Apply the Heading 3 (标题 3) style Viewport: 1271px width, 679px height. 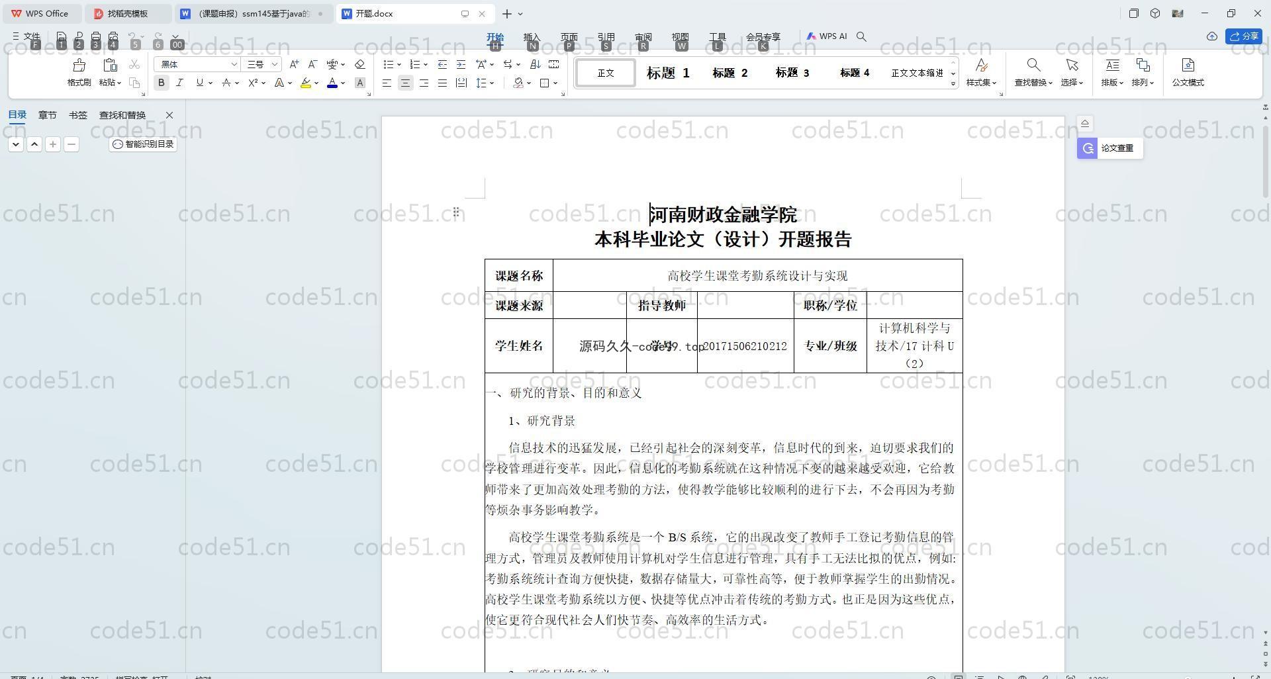pyautogui.click(x=792, y=73)
